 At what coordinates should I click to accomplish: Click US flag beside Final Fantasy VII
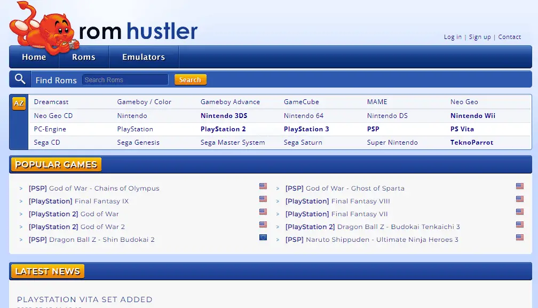click(x=520, y=211)
